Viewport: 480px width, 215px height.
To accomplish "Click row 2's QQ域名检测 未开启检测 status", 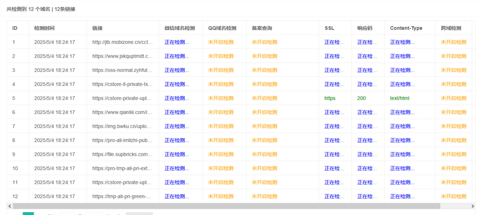I will pyautogui.click(x=220, y=56).
